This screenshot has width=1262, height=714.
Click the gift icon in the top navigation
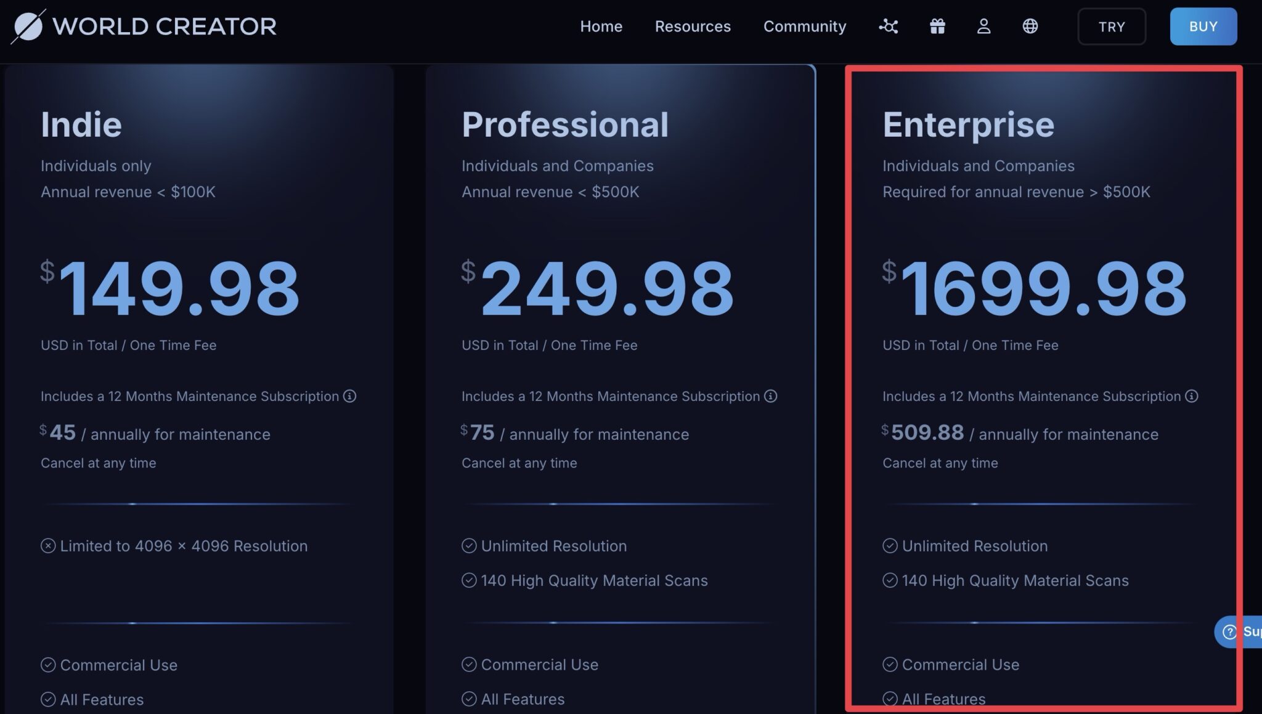936,26
